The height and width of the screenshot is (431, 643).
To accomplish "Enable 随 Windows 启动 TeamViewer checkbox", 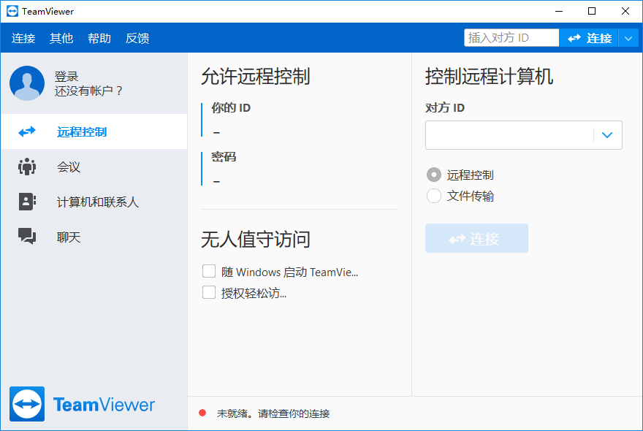I will (x=209, y=271).
